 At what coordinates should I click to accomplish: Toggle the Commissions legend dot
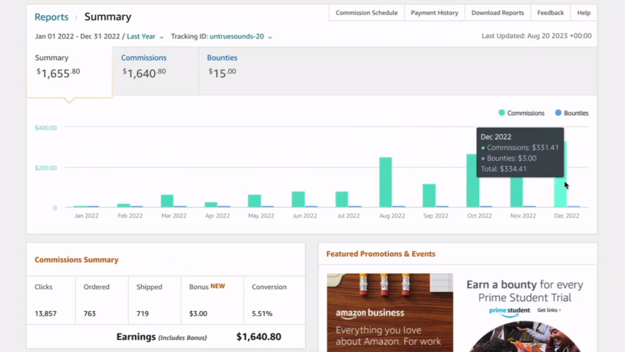tap(502, 113)
